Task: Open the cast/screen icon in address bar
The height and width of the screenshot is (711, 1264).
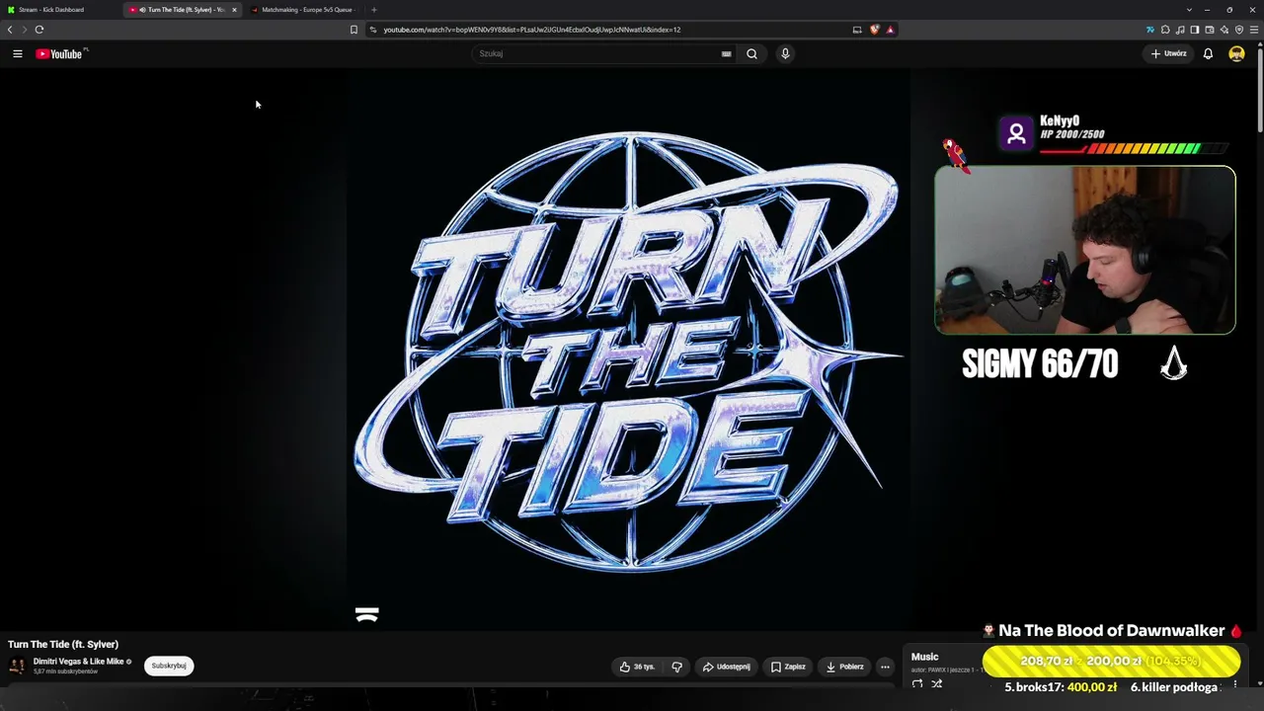Action: point(857,30)
